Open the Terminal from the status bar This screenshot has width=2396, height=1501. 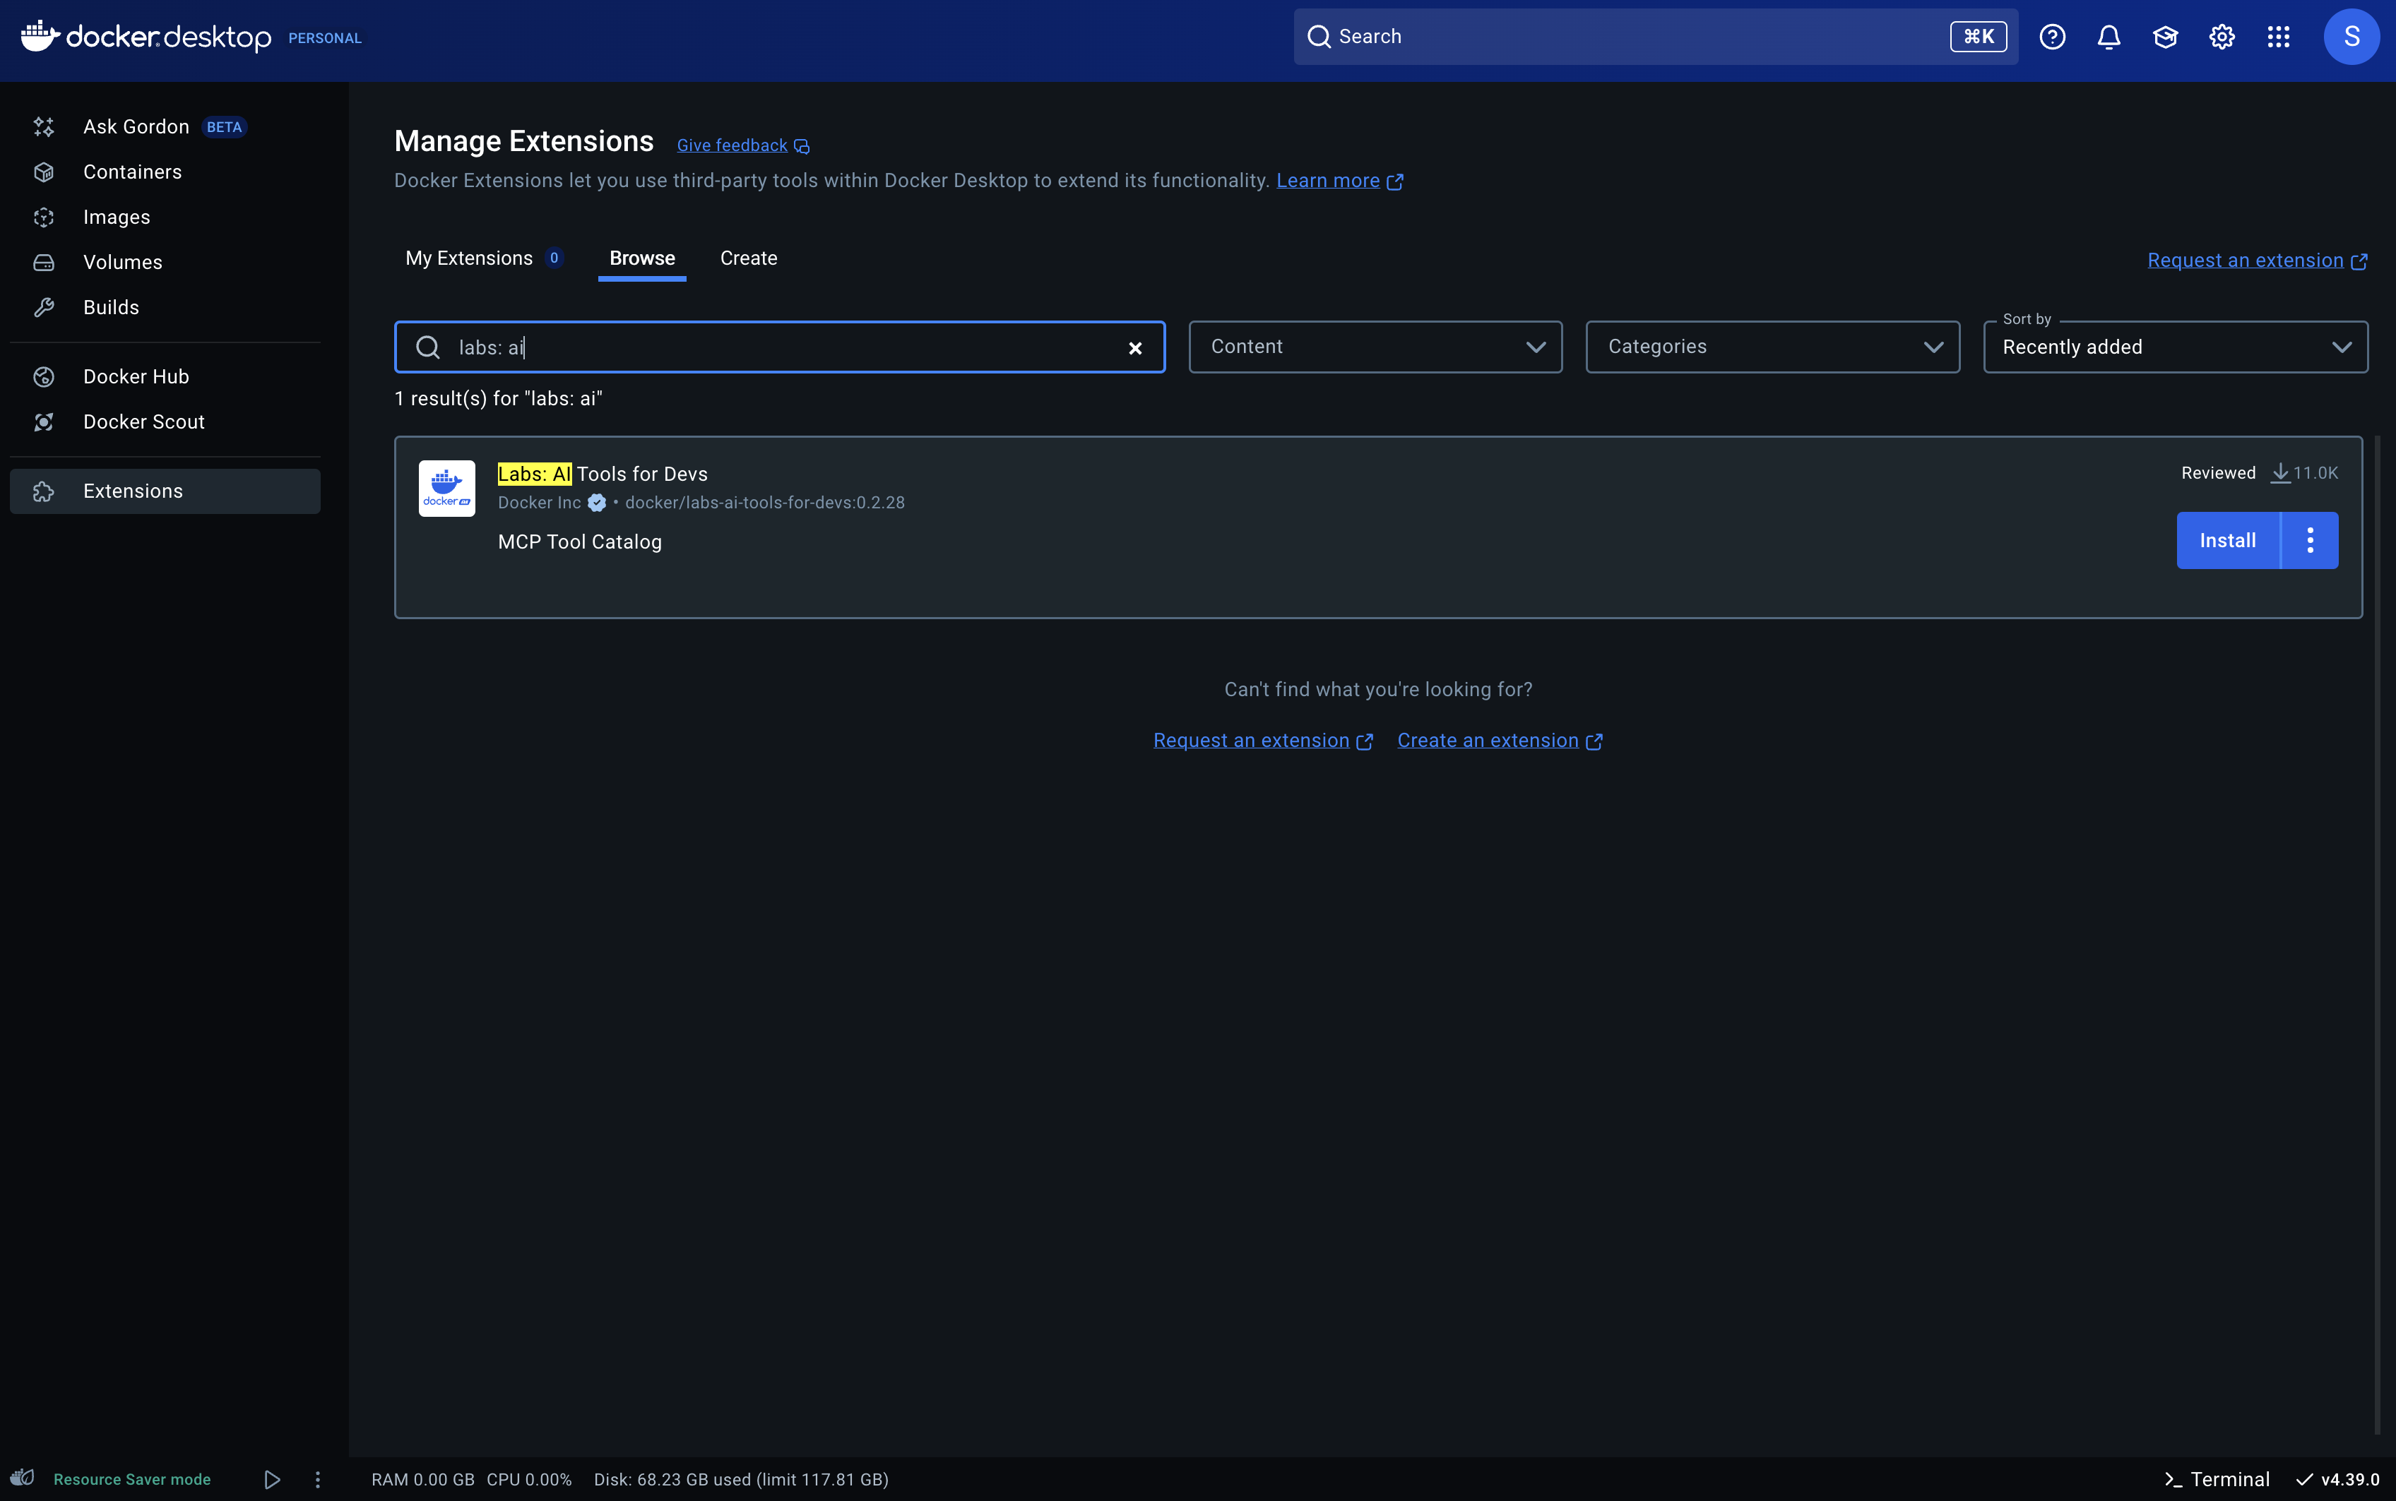pyautogui.click(x=2217, y=1478)
